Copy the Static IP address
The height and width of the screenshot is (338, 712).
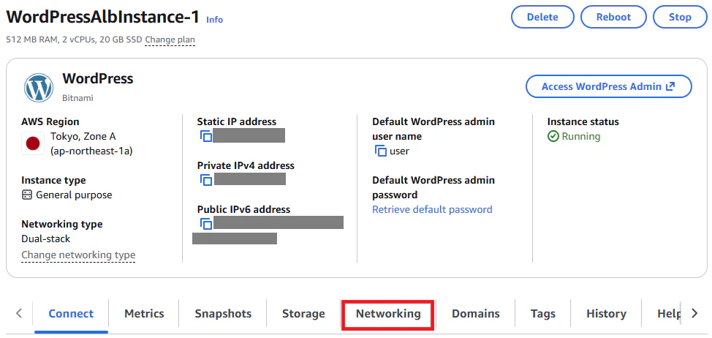206,136
